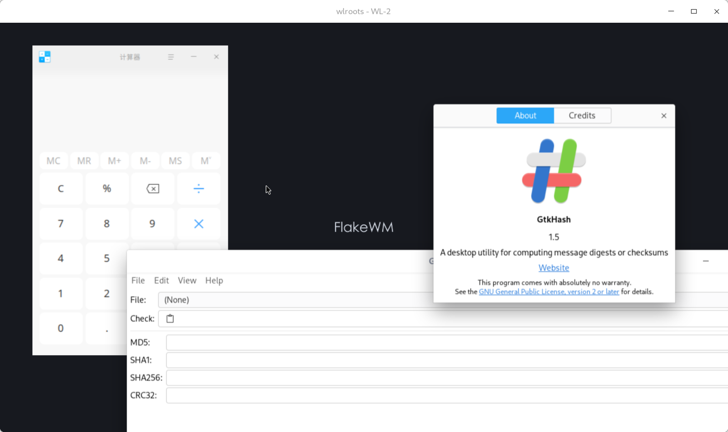Click the 7 key in calculator
This screenshot has width=728, height=432.
click(x=61, y=223)
